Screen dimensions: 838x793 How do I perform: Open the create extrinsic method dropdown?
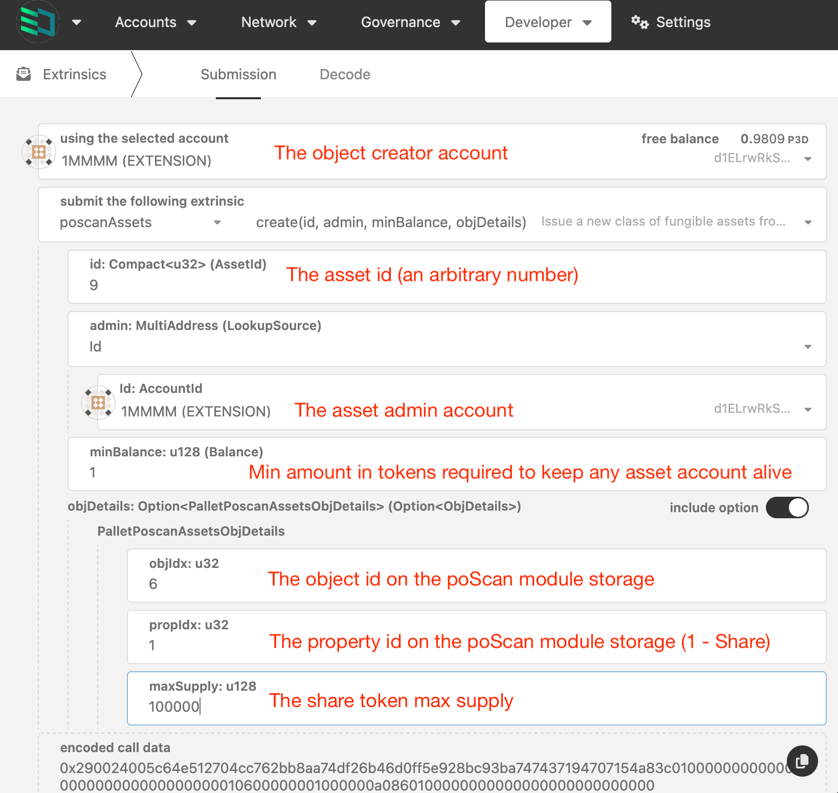tap(808, 223)
